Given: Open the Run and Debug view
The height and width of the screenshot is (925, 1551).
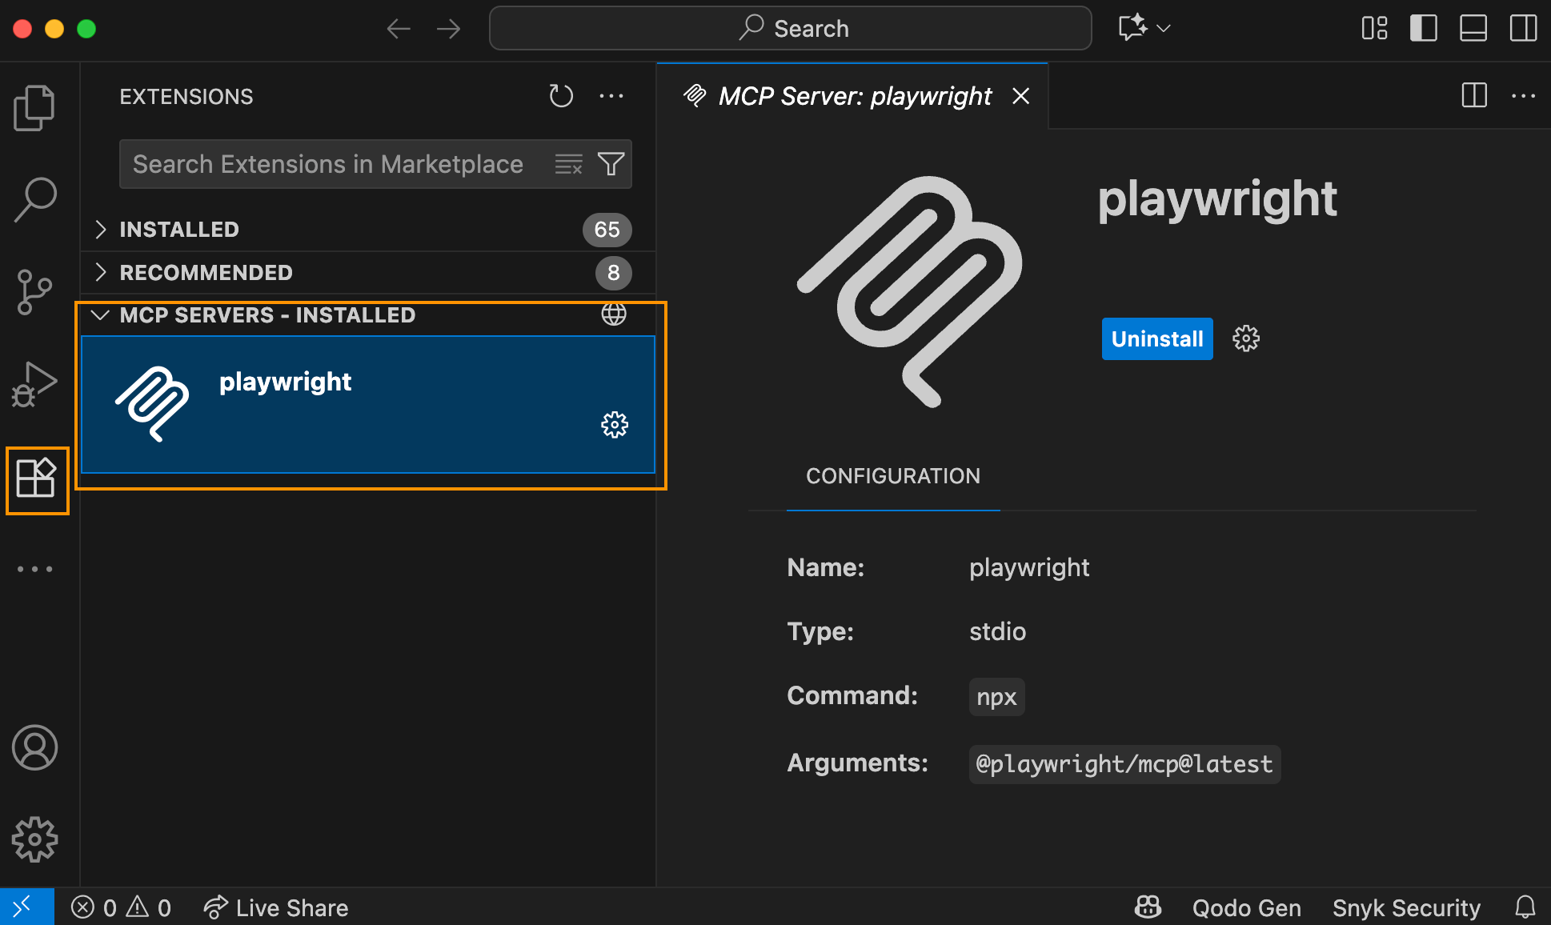Looking at the screenshot, I should tap(34, 385).
